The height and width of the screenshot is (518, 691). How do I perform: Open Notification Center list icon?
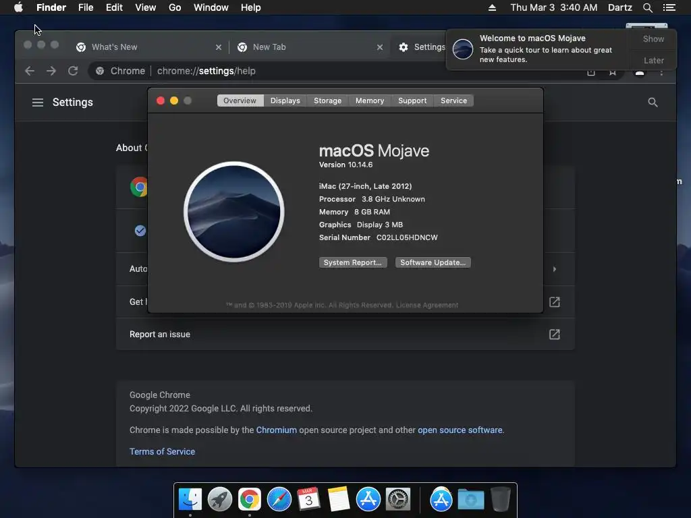669,7
